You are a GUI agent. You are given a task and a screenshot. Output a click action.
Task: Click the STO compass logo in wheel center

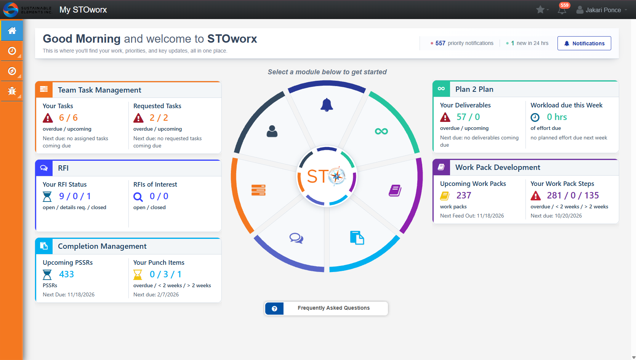tap(327, 176)
